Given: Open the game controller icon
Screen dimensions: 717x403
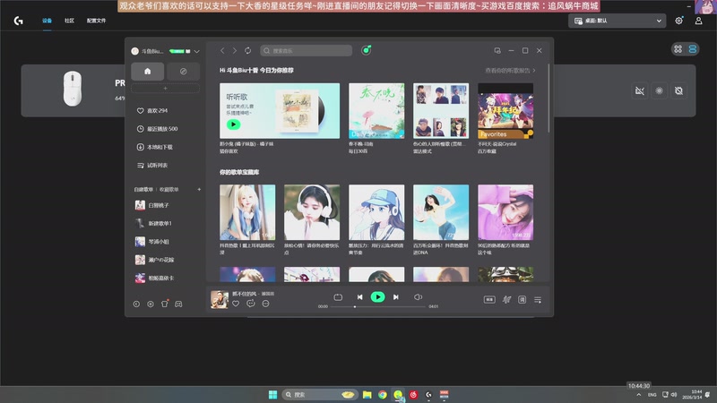Looking at the screenshot, I should [178, 304].
